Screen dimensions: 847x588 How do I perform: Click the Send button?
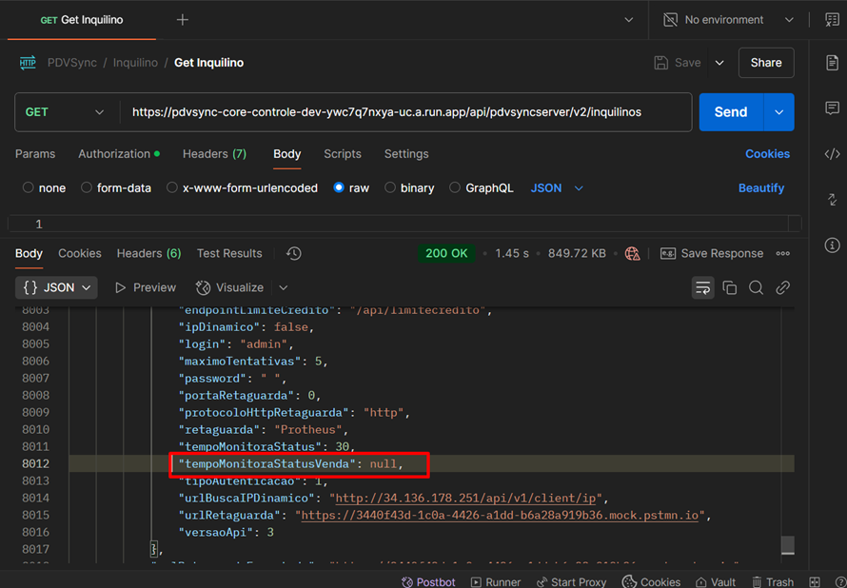pos(731,112)
